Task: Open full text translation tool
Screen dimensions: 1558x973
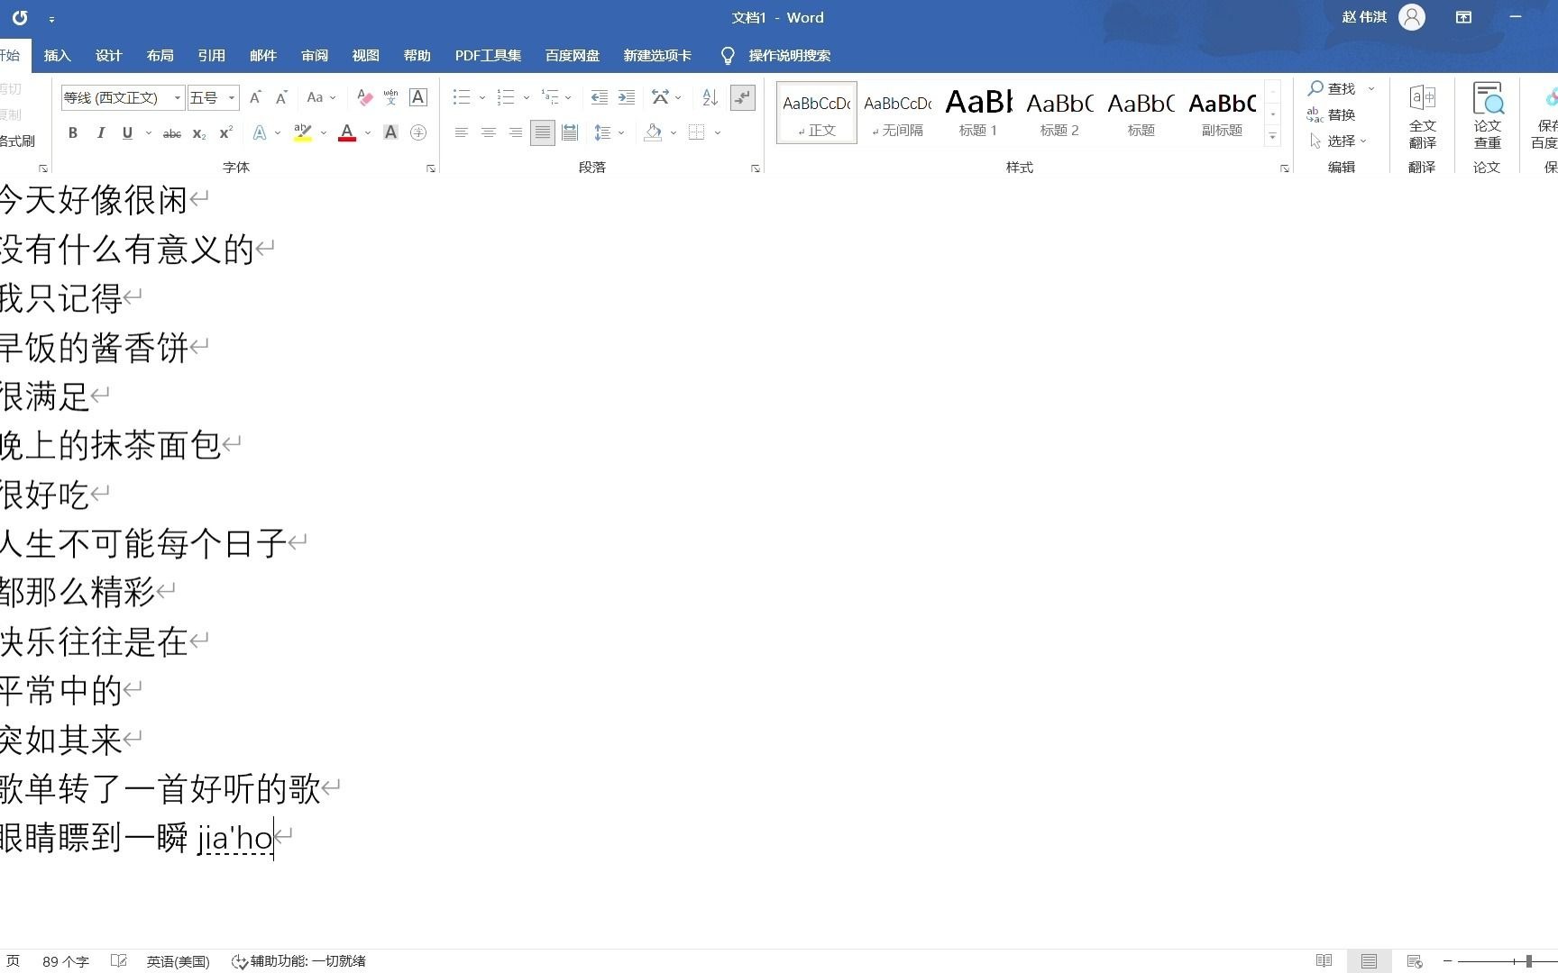Action: pos(1422,117)
